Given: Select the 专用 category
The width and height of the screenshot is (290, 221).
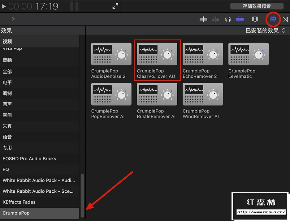Looking at the screenshot, I should coord(40,148).
